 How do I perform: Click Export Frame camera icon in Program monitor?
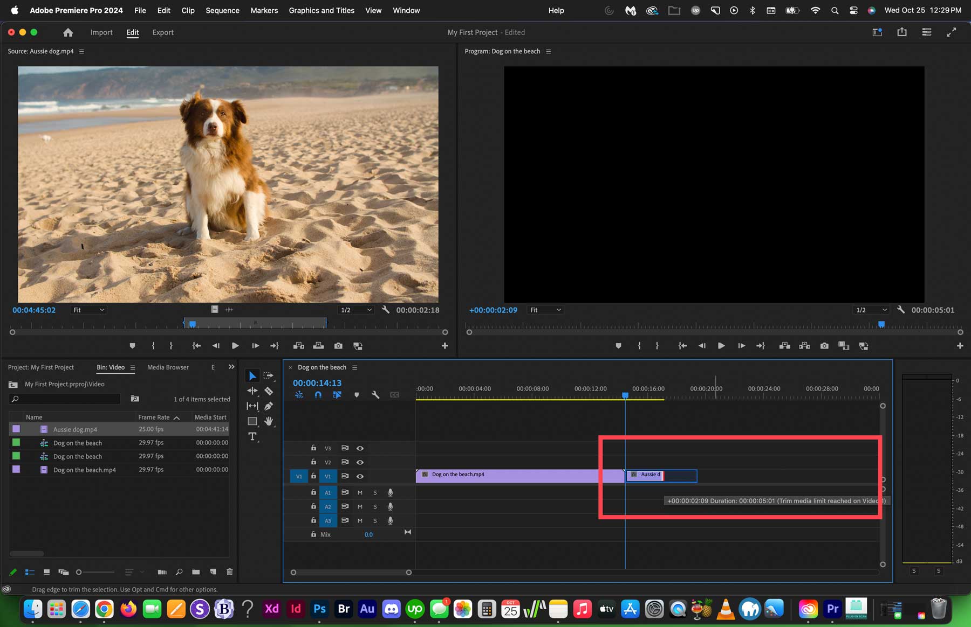(x=824, y=346)
